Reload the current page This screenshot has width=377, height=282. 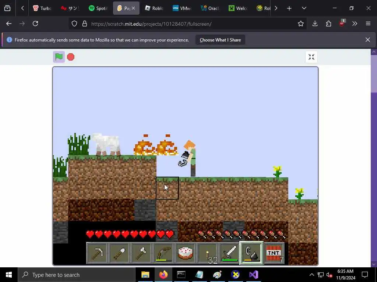[x=35, y=23]
